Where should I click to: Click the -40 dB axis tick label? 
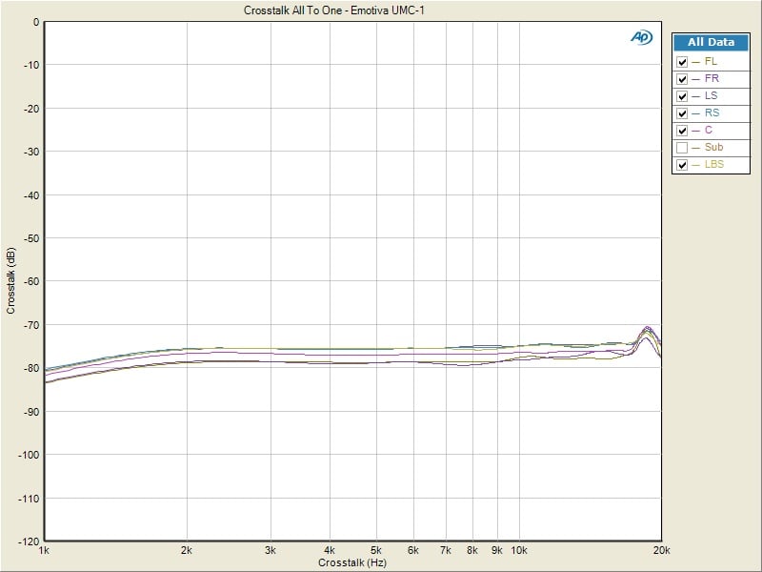(x=31, y=195)
